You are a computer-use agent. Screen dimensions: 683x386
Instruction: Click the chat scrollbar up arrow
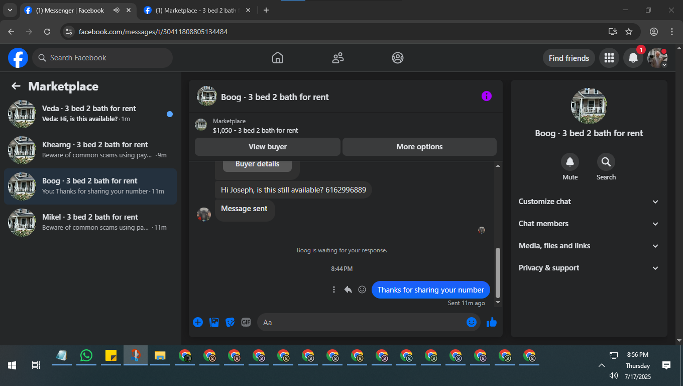tap(498, 165)
